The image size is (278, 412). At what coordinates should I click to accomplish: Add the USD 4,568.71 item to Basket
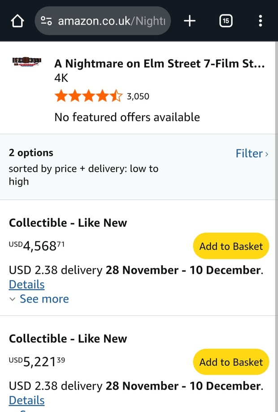[x=231, y=246]
